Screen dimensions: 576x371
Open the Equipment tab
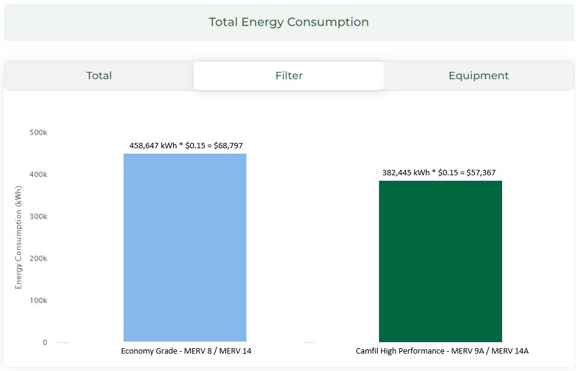pos(479,76)
